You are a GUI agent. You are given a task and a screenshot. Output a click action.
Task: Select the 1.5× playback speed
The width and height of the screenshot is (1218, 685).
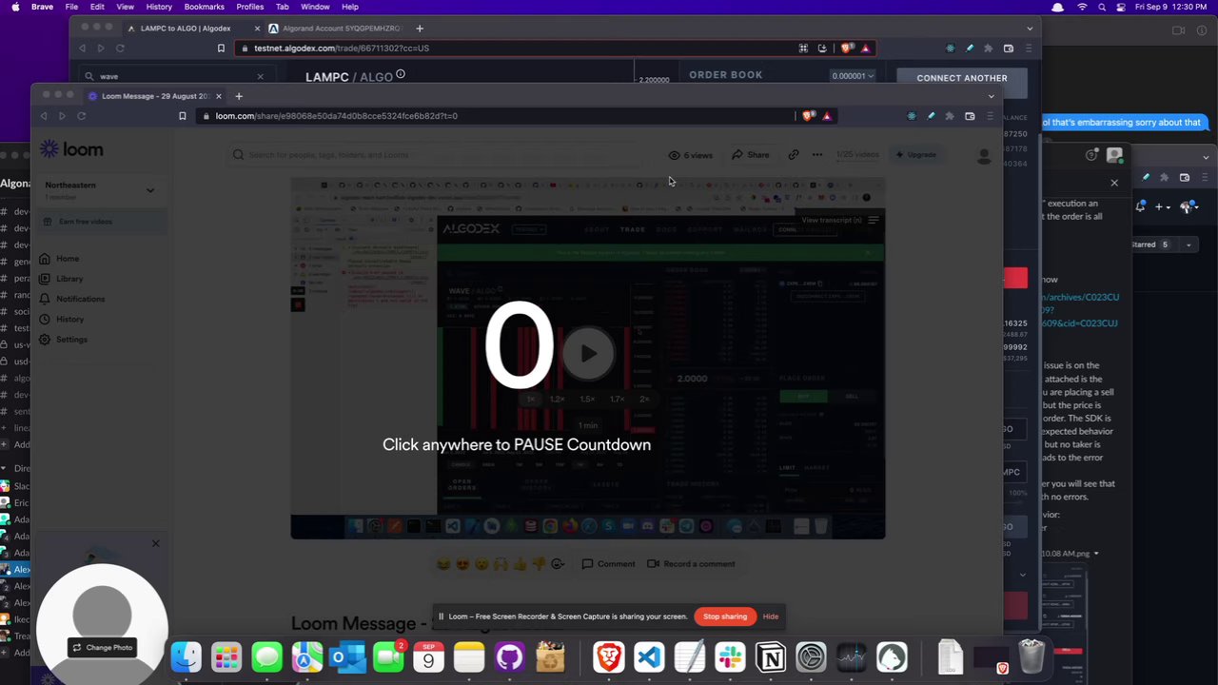587,400
